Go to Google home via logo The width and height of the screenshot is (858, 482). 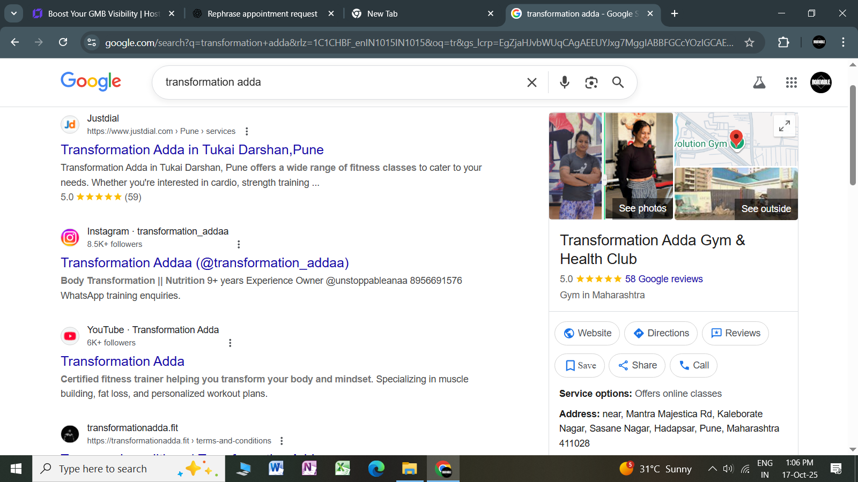tap(91, 82)
